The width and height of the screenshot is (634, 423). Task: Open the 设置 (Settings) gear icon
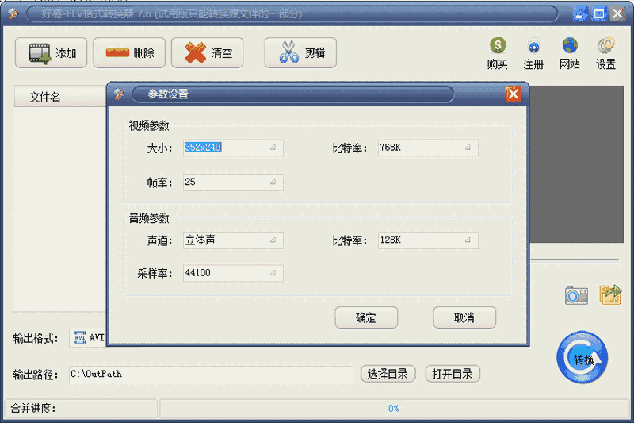click(x=605, y=53)
